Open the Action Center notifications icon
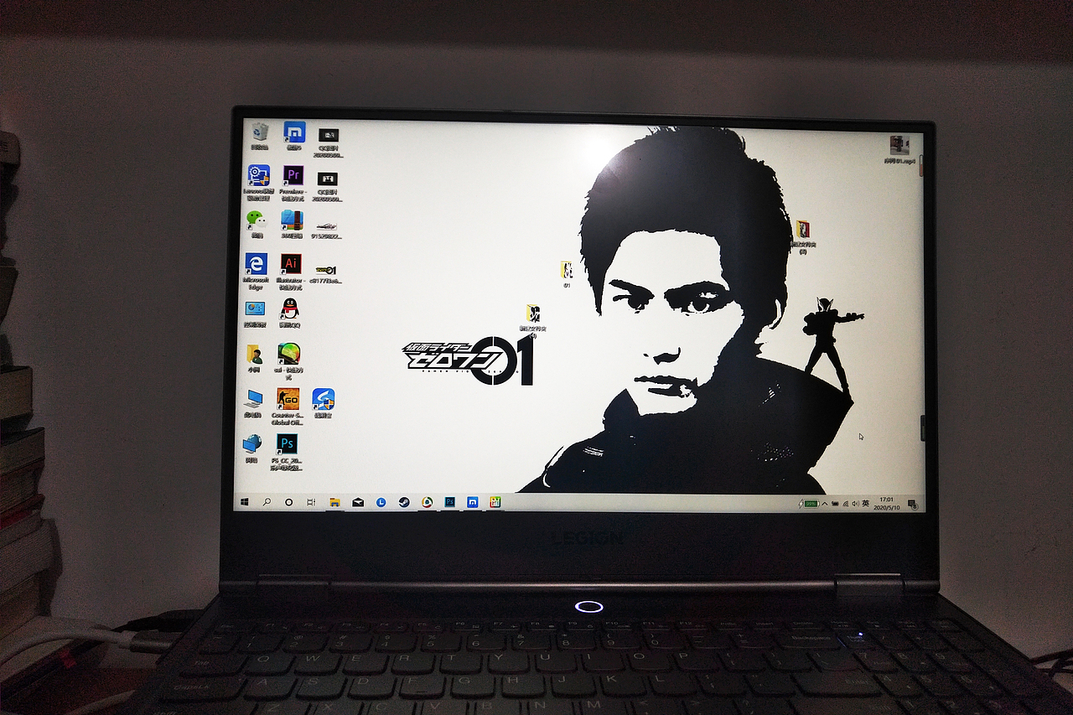The image size is (1073, 715). pyautogui.click(x=912, y=505)
